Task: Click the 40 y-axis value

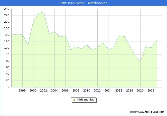Action: (7, 74)
